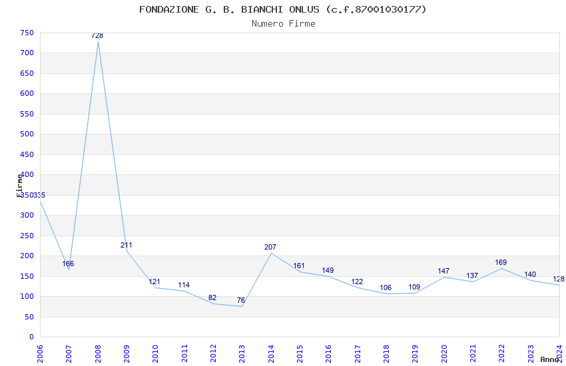Click the y-axis value 550

coord(27,114)
